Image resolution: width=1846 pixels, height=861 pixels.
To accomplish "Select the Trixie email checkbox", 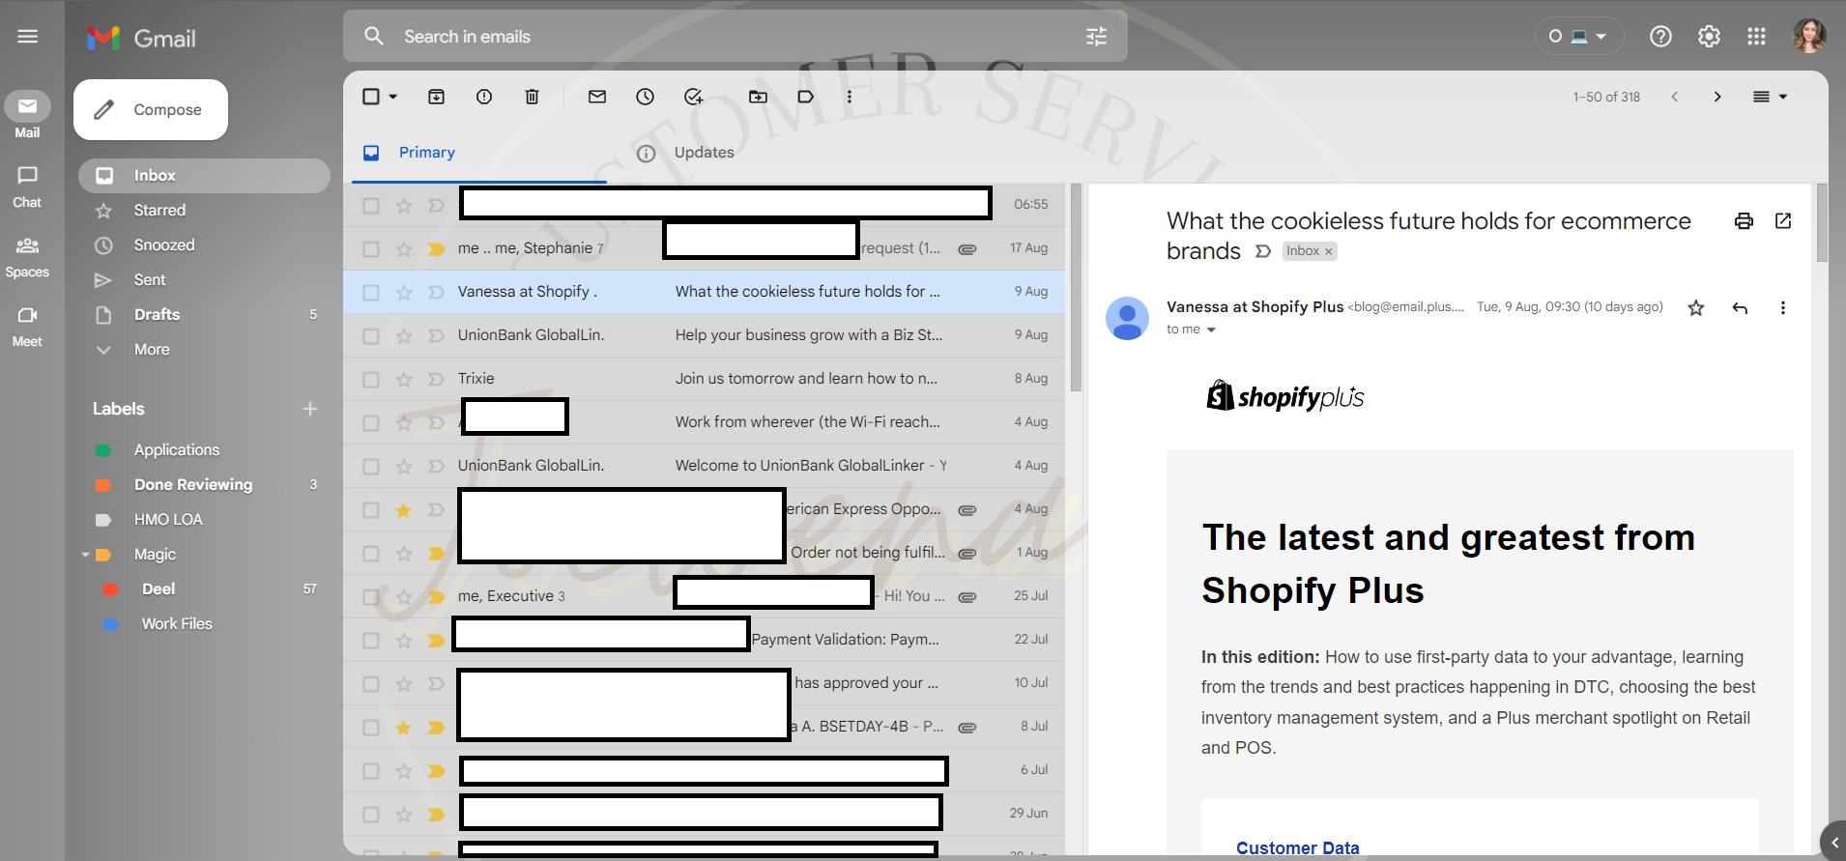I will [371, 379].
